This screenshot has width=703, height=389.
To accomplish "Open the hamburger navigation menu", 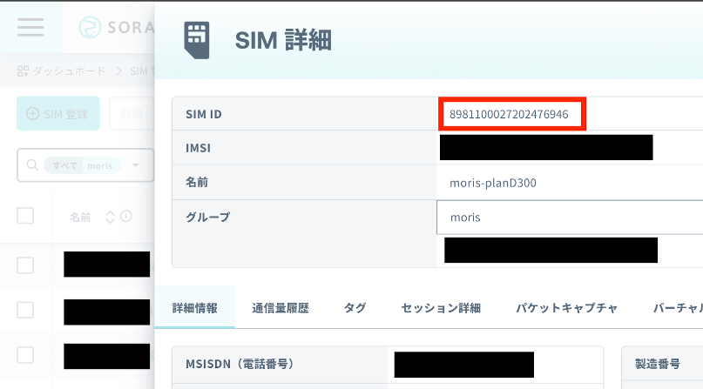I will pyautogui.click(x=30, y=27).
